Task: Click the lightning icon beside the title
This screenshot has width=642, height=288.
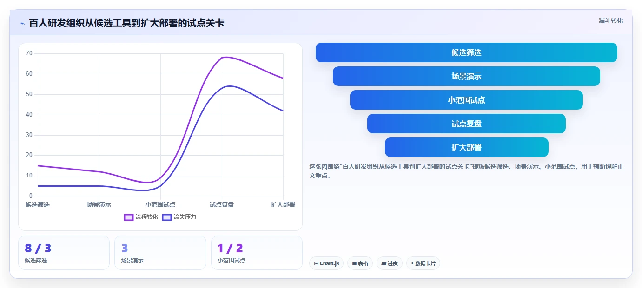Action: 22,23
